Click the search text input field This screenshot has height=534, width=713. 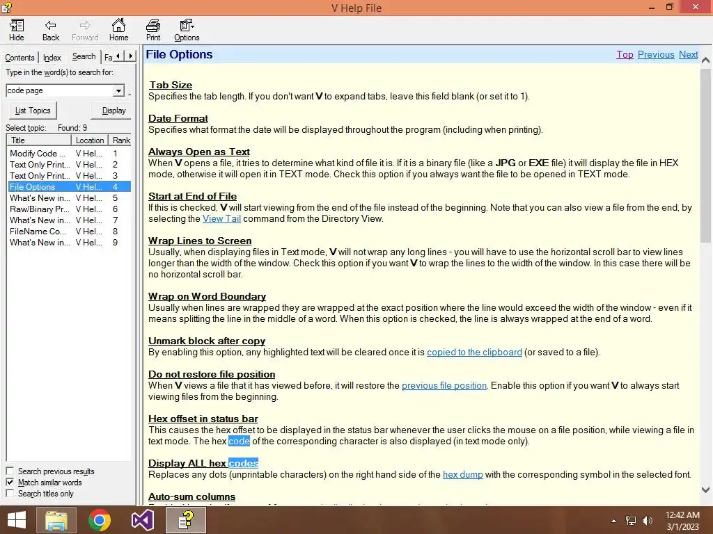click(60, 90)
